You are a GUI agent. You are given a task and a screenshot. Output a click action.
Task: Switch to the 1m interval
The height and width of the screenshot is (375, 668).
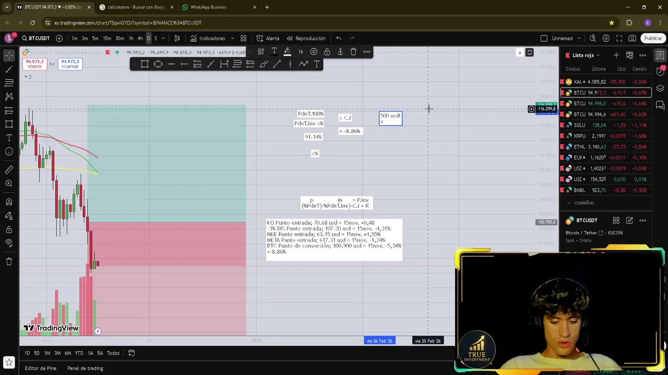[75, 38]
